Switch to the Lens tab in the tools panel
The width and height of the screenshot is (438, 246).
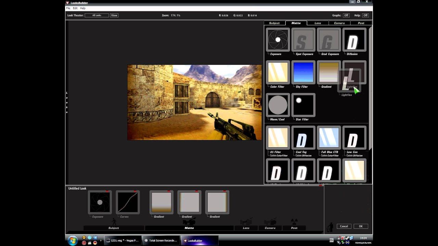tap(318, 23)
